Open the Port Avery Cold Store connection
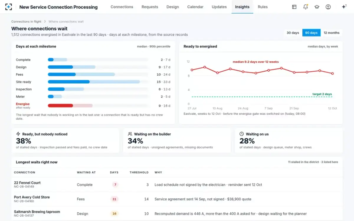 [x=32, y=197]
